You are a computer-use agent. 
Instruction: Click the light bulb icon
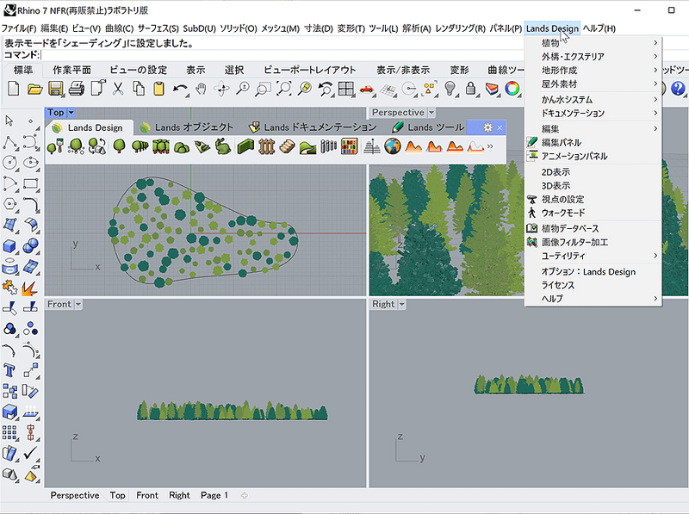[x=450, y=89]
